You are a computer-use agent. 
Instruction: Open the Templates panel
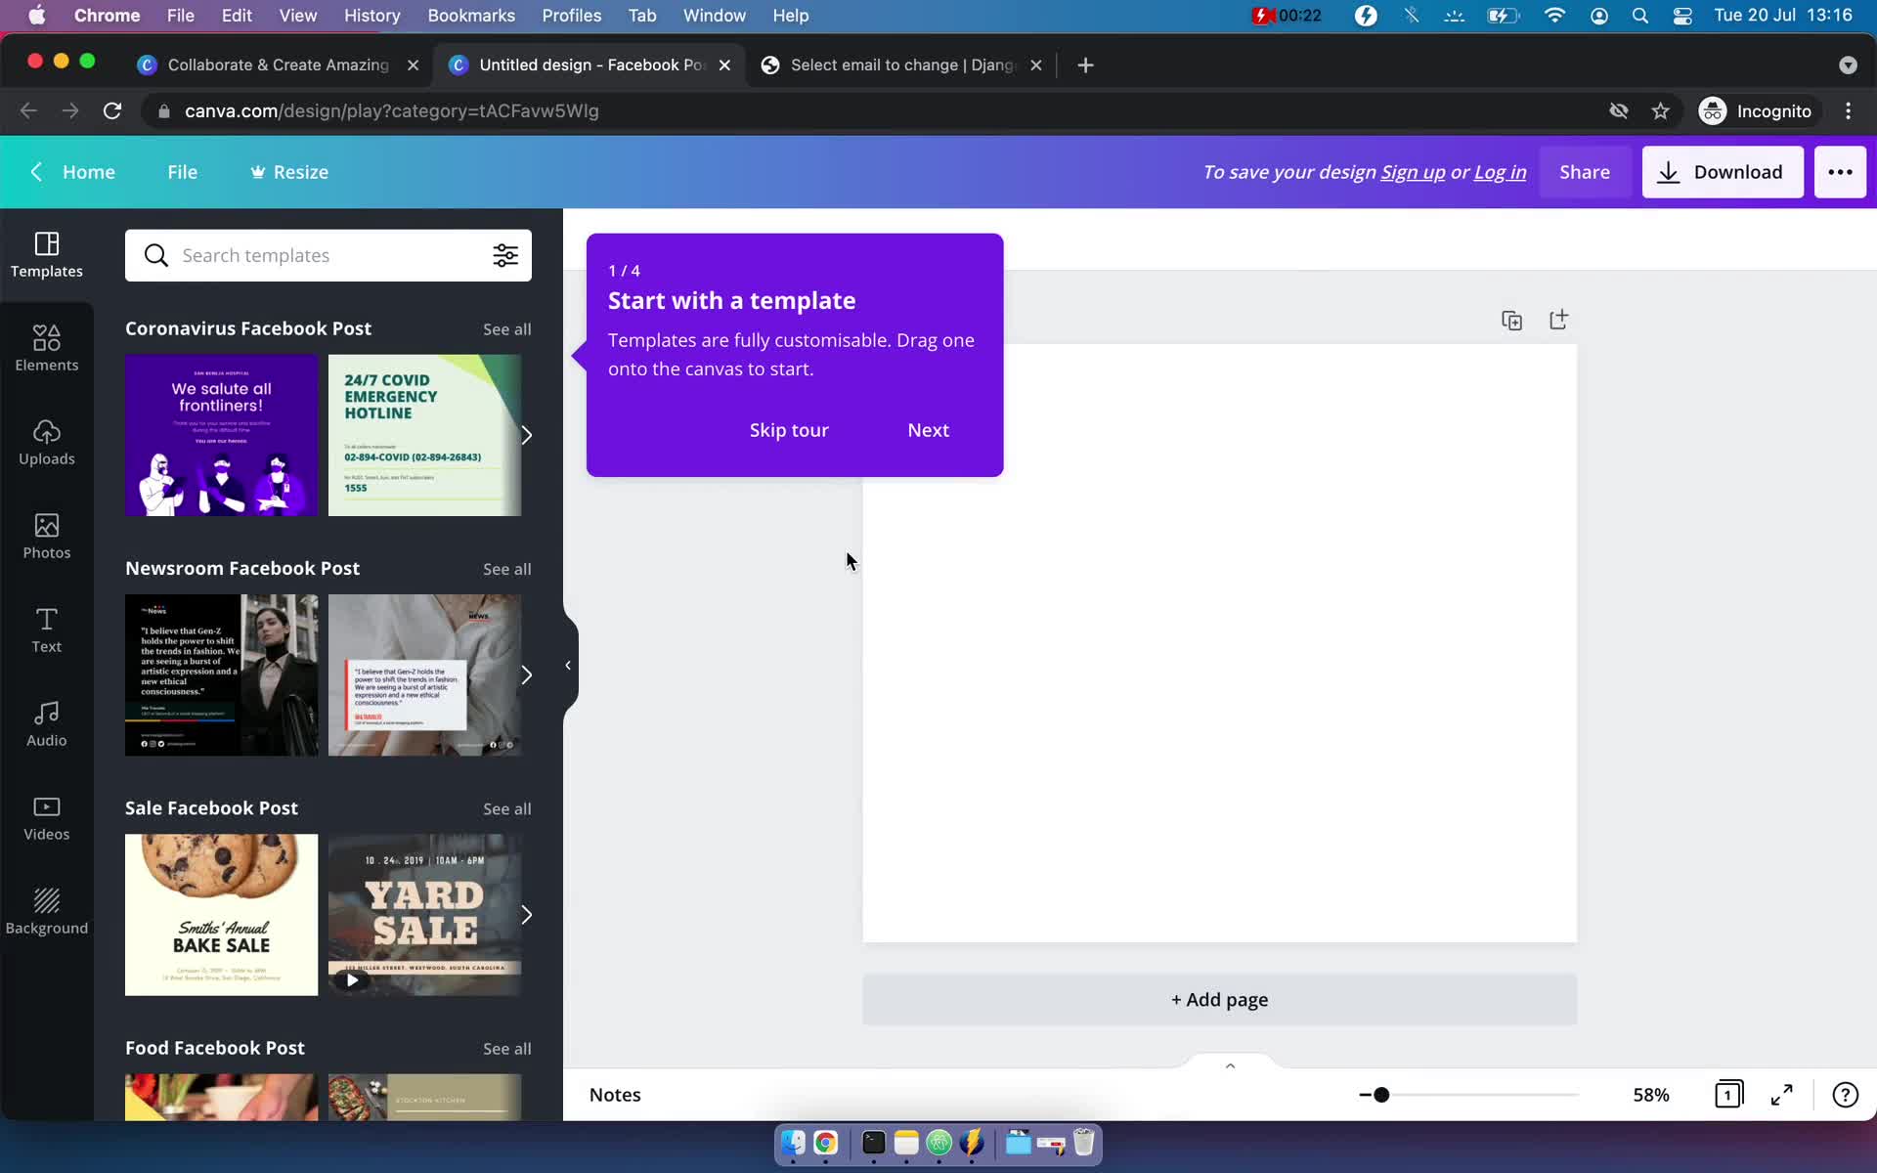point(47,254)
